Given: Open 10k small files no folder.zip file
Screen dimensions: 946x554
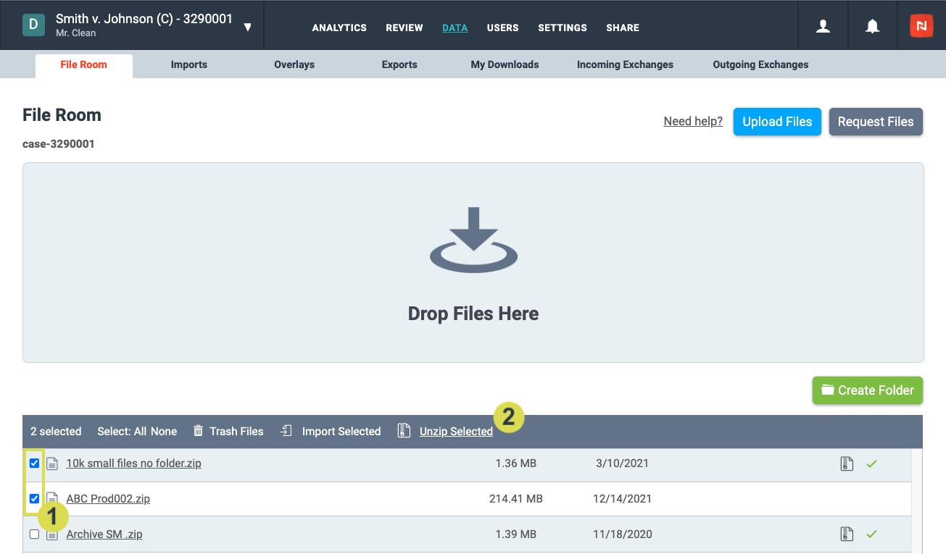Looking at the screenshot, I should 134,463.
